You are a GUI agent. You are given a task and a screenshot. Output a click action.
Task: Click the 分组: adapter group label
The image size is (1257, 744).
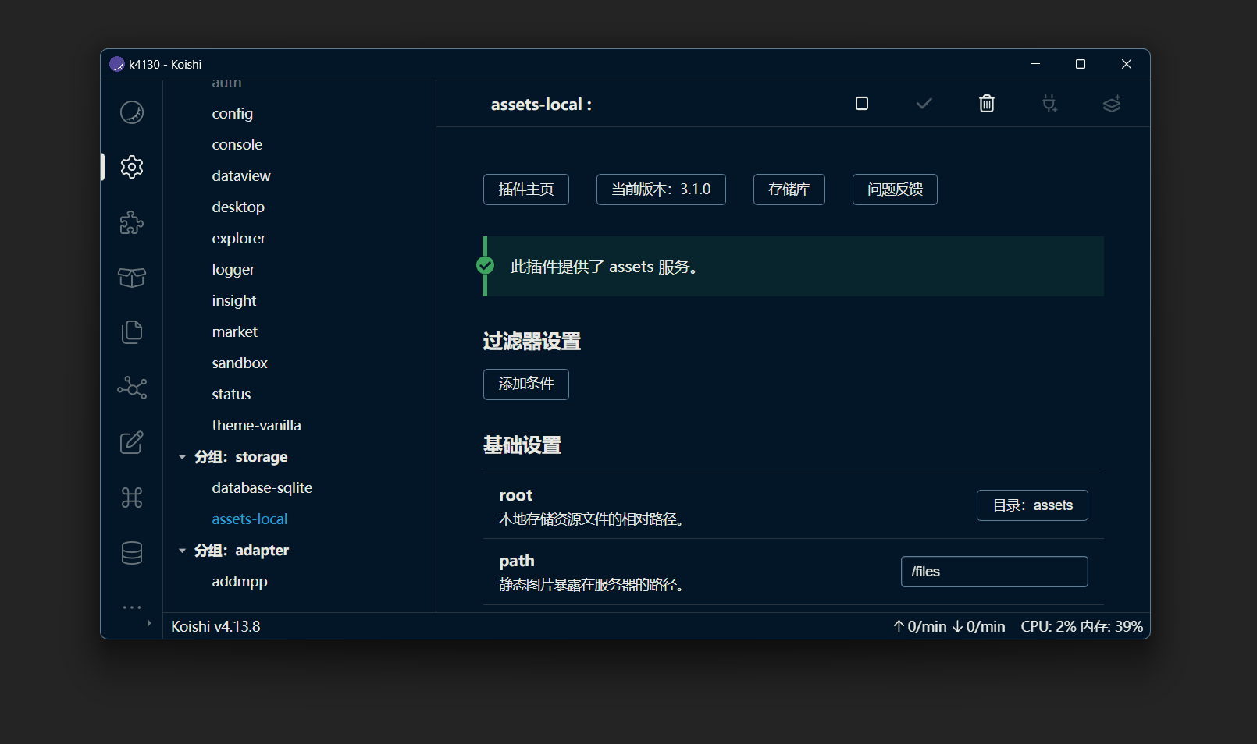coord(241,551)
